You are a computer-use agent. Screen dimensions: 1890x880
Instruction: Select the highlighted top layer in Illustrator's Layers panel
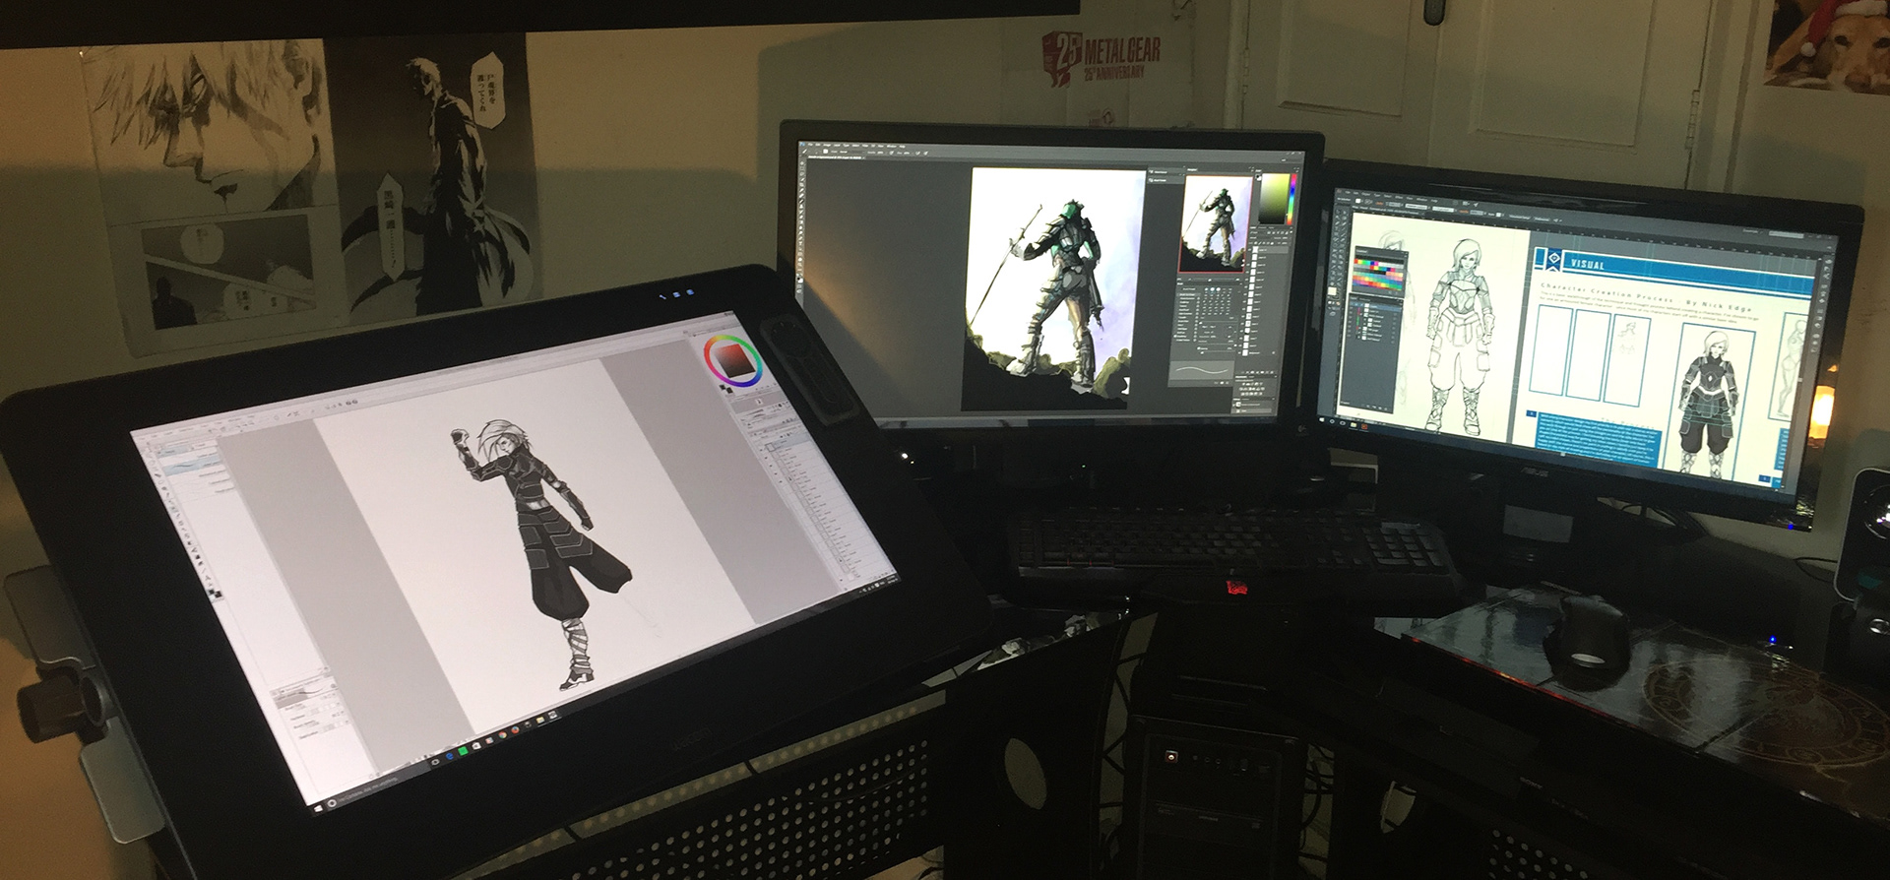(1375, 306)
